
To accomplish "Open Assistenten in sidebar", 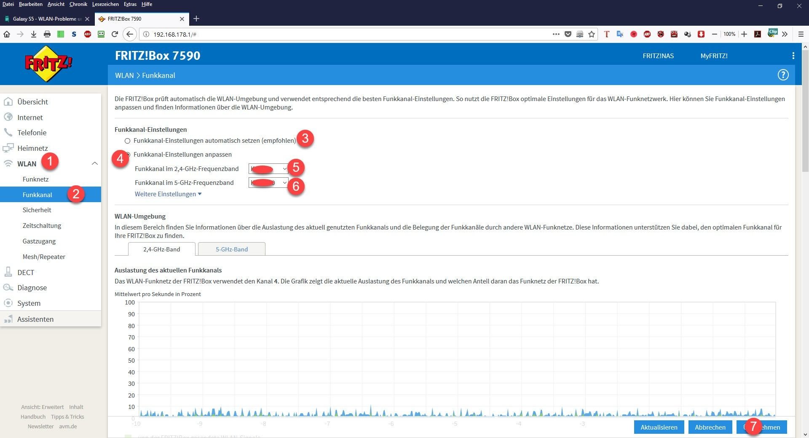I will pyautogui.click(x=51, y=319).
